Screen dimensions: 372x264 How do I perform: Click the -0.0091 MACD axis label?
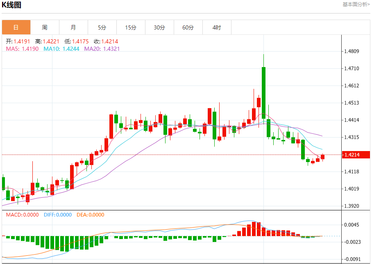click(352, 259)
